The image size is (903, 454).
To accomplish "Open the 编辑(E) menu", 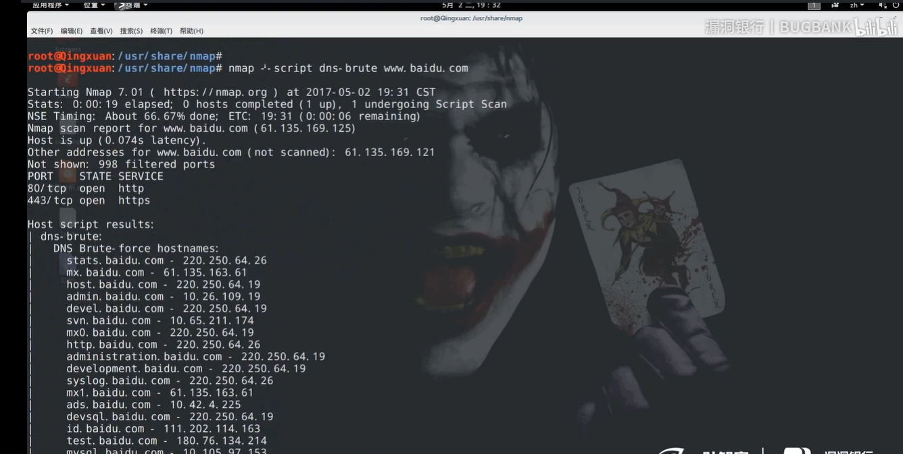I will 72,31.
